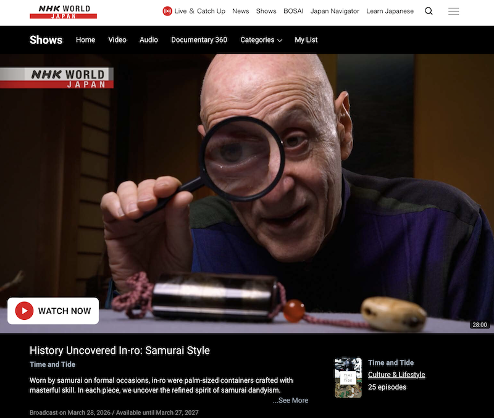Go to Shows Home tab
The image size is (494, 418).
(x=85, y=40)
